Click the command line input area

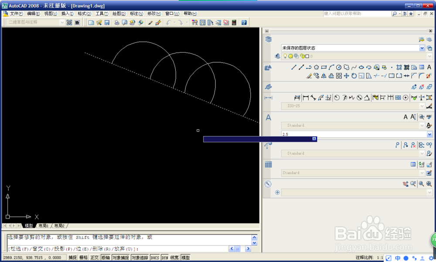(x=118, y=249)
